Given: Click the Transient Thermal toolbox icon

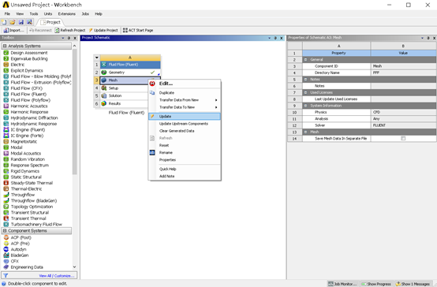Looking at the screenshot, I should [x=6, y=218].
